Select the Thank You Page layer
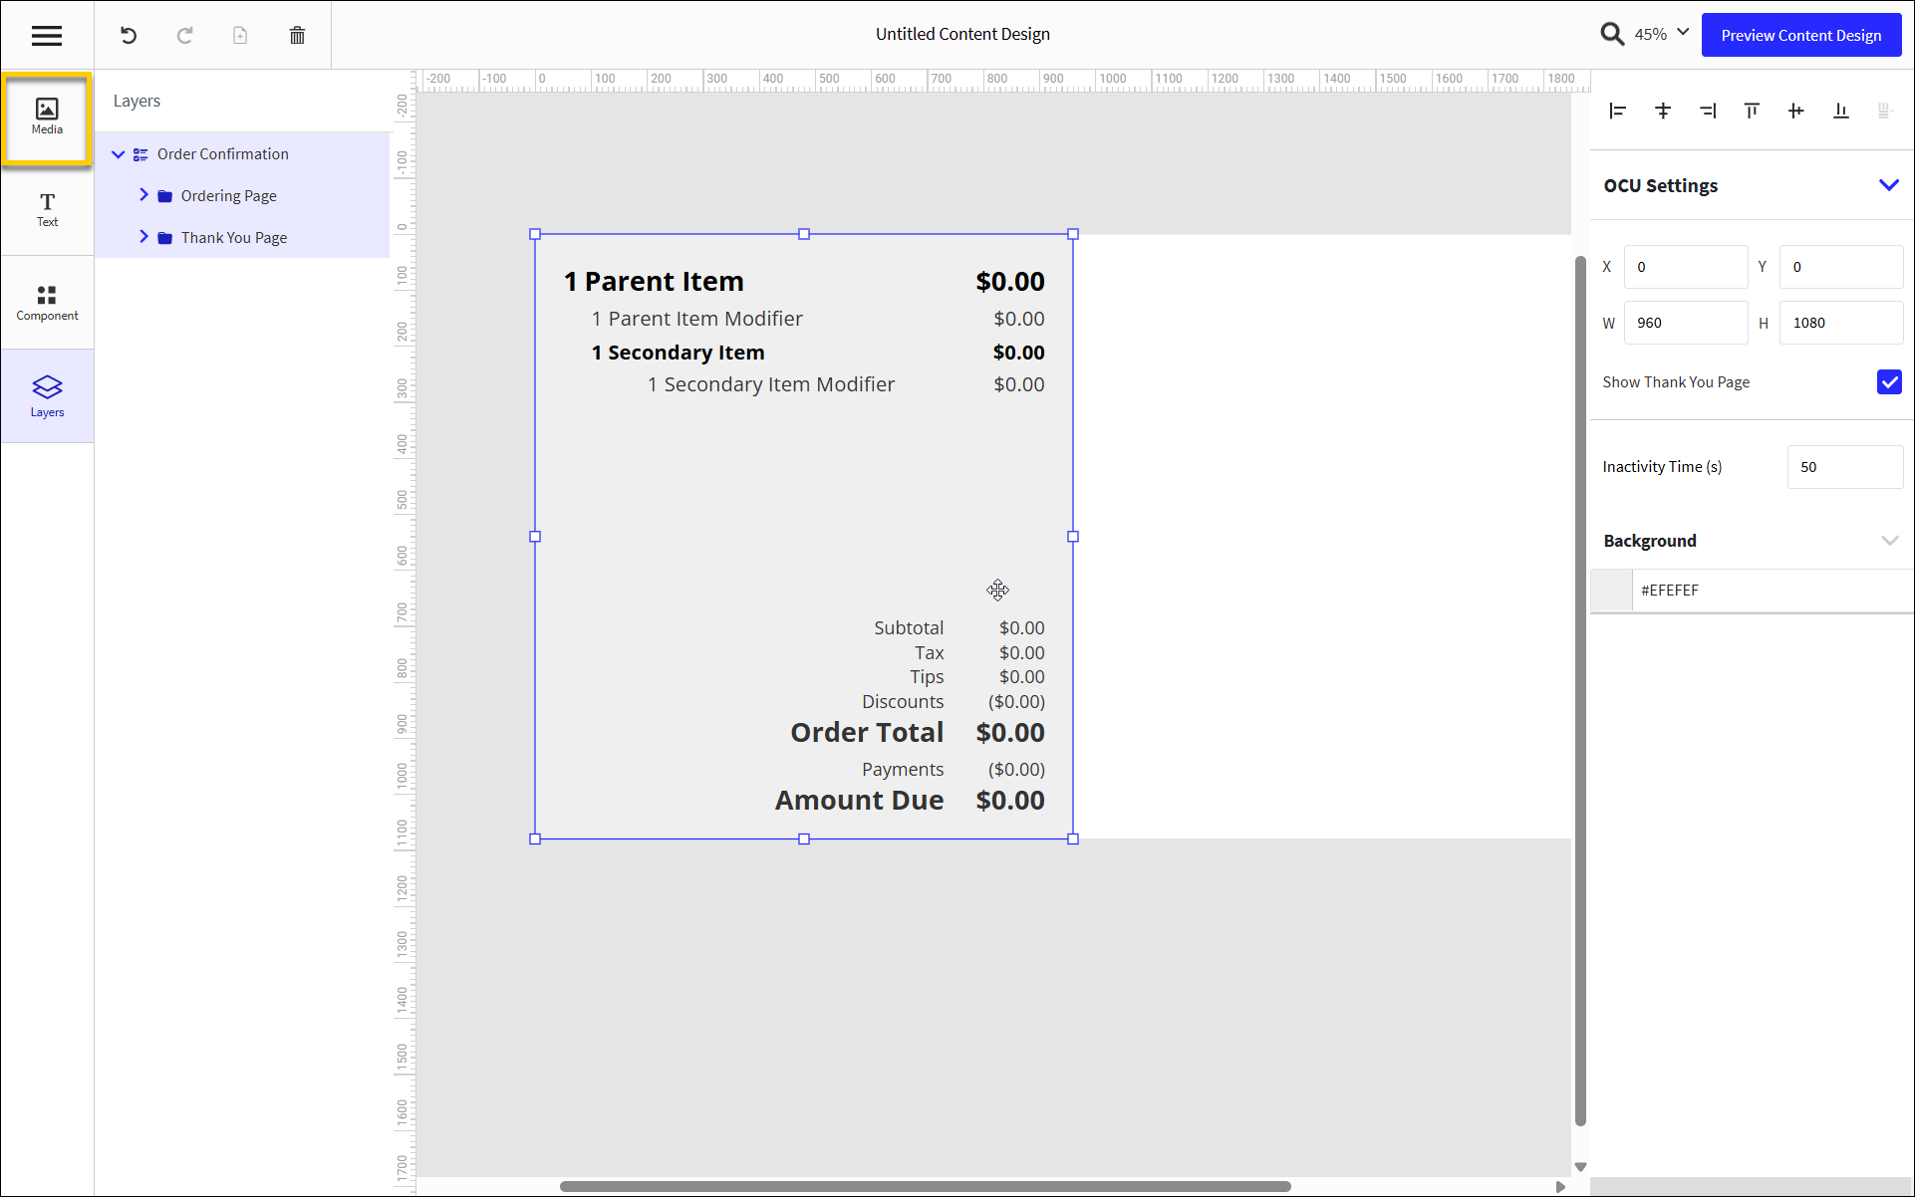The width and height of the screenshot is (1915, 1197). pos(234,238)
